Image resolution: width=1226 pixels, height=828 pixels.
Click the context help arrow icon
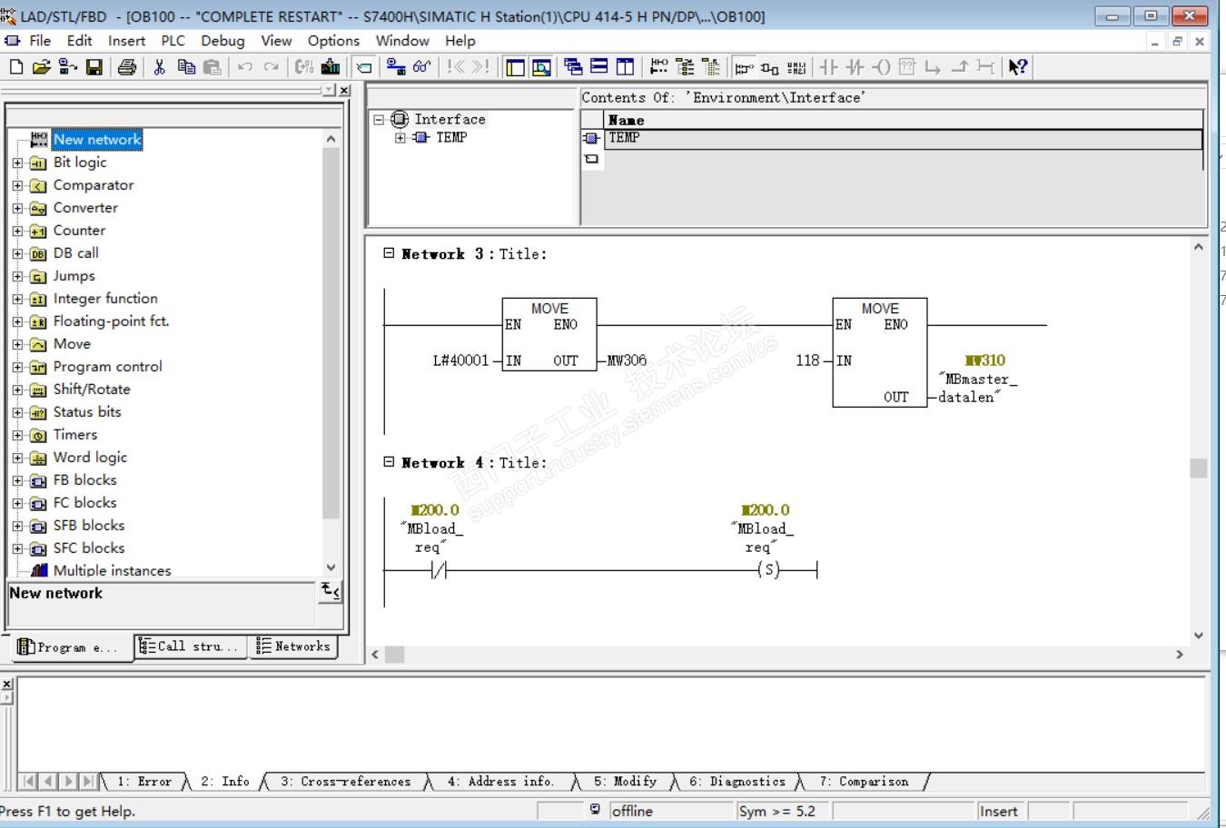[x=1017, y=67]
